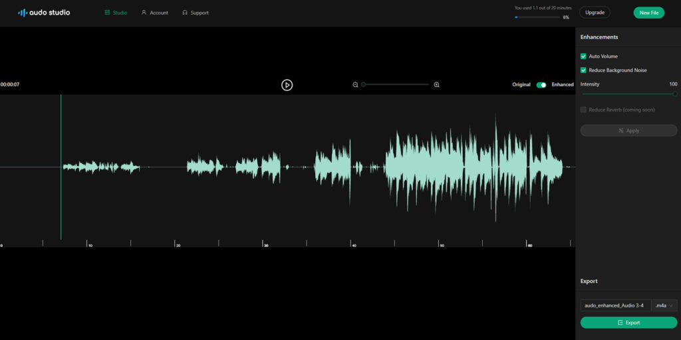Click the Studio grid icon in navigation
This screenshot has height=340, width=681.
pyautogui.click(x=107, y=13)
